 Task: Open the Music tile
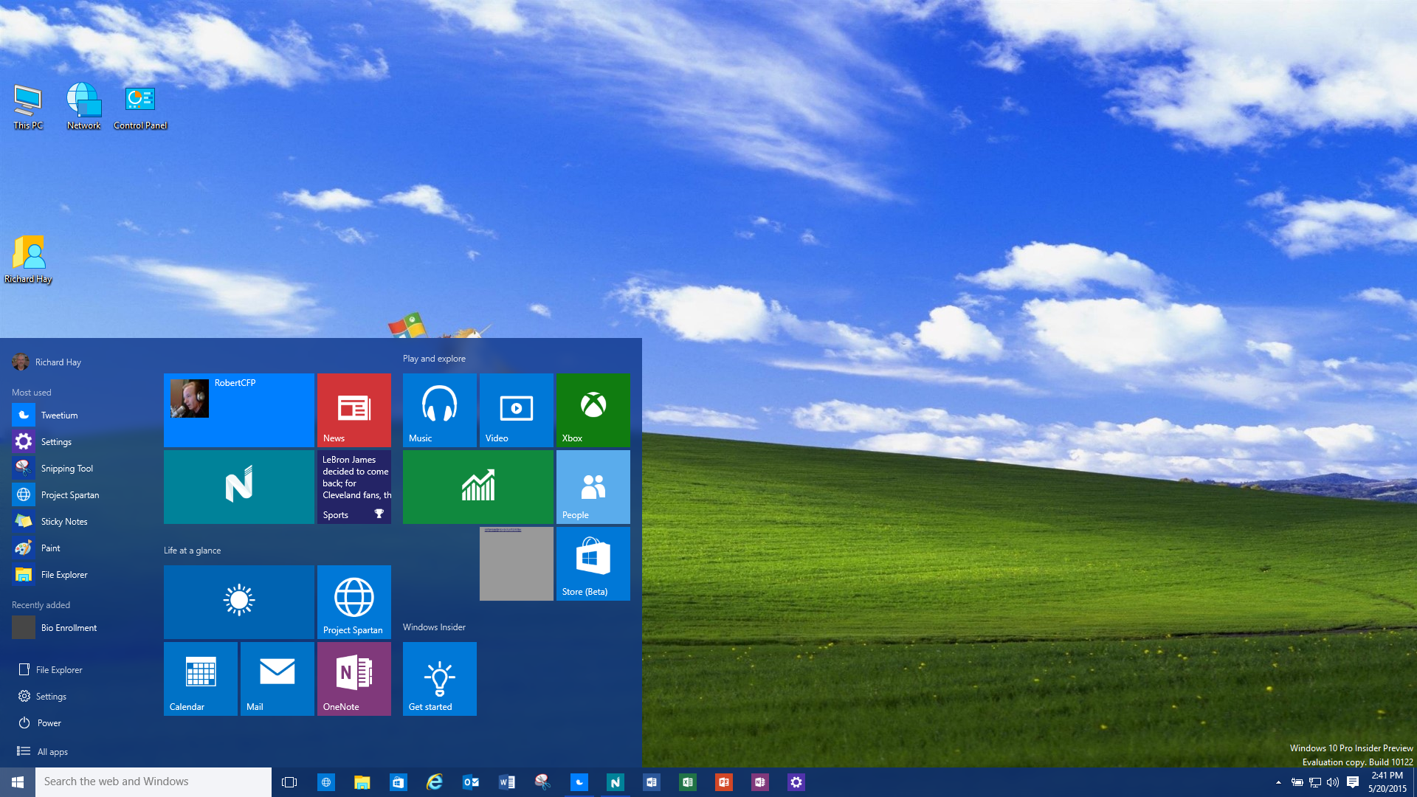tap(439, 410)
